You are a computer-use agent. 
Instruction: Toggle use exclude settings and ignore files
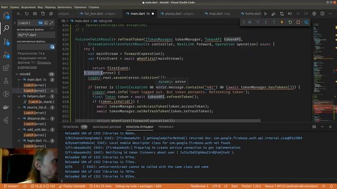click(x=52, y=47)
